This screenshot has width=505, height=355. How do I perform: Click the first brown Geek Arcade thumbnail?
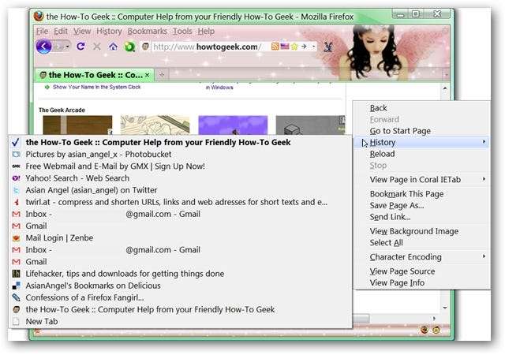click(x=77, y=125)
